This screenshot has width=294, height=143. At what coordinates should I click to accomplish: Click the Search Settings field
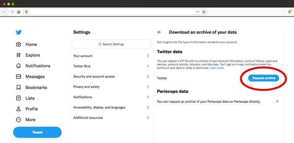tap(112, 44)
